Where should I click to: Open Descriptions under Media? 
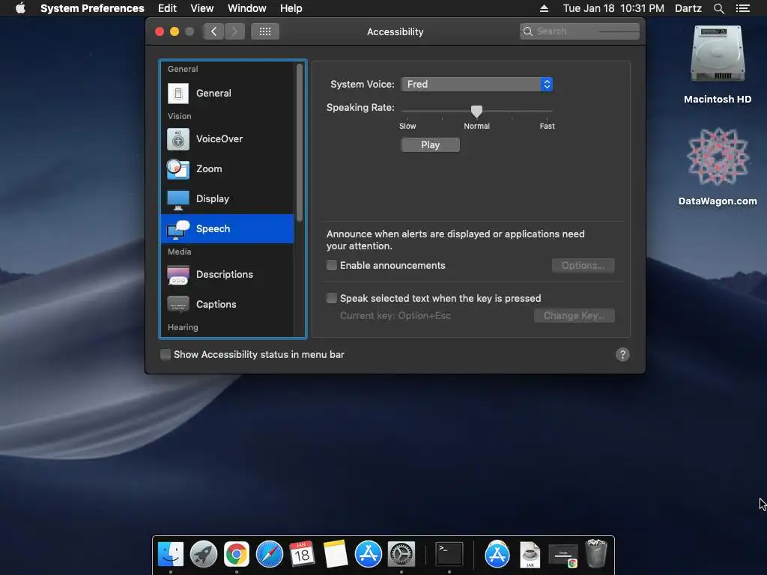tap(228, 274)
